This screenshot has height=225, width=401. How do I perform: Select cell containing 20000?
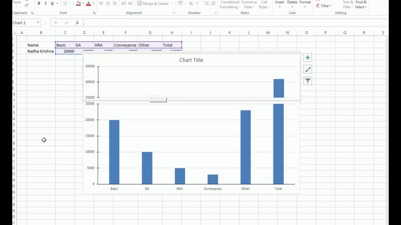click(x=65, y=51)
